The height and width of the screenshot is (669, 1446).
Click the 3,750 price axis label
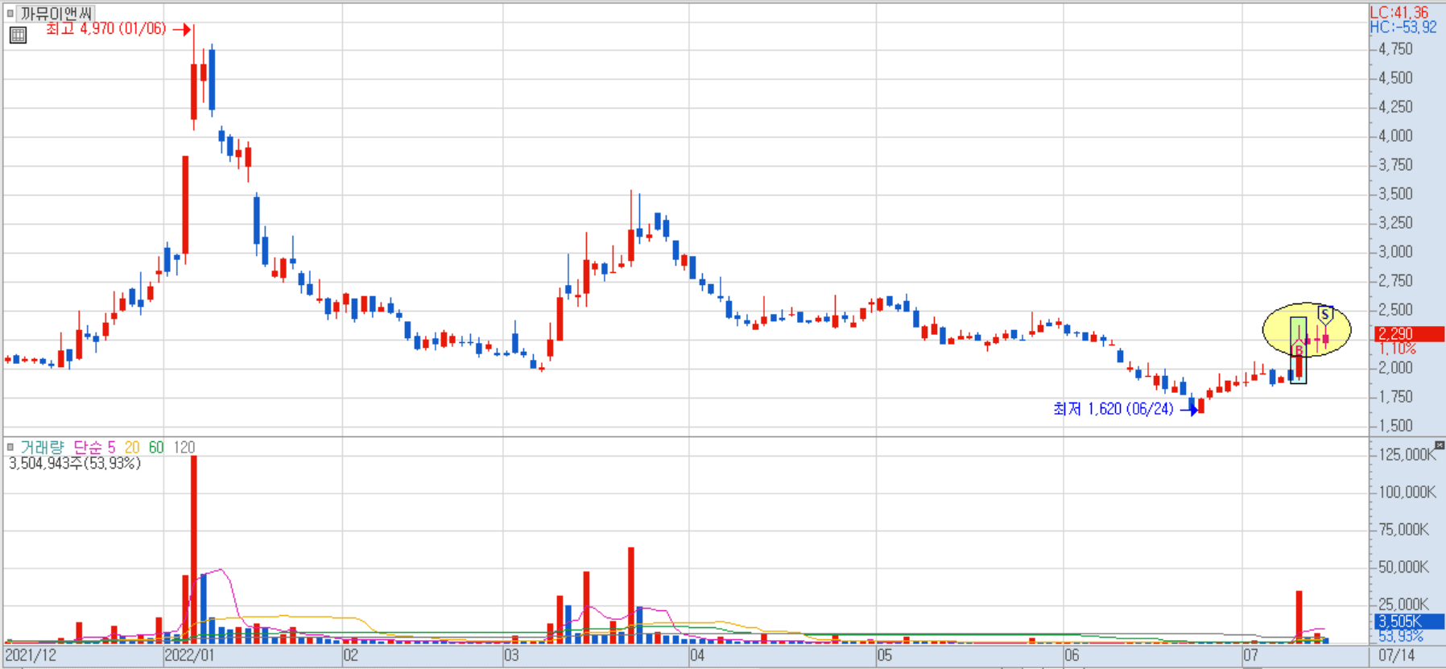[1395, 165]
